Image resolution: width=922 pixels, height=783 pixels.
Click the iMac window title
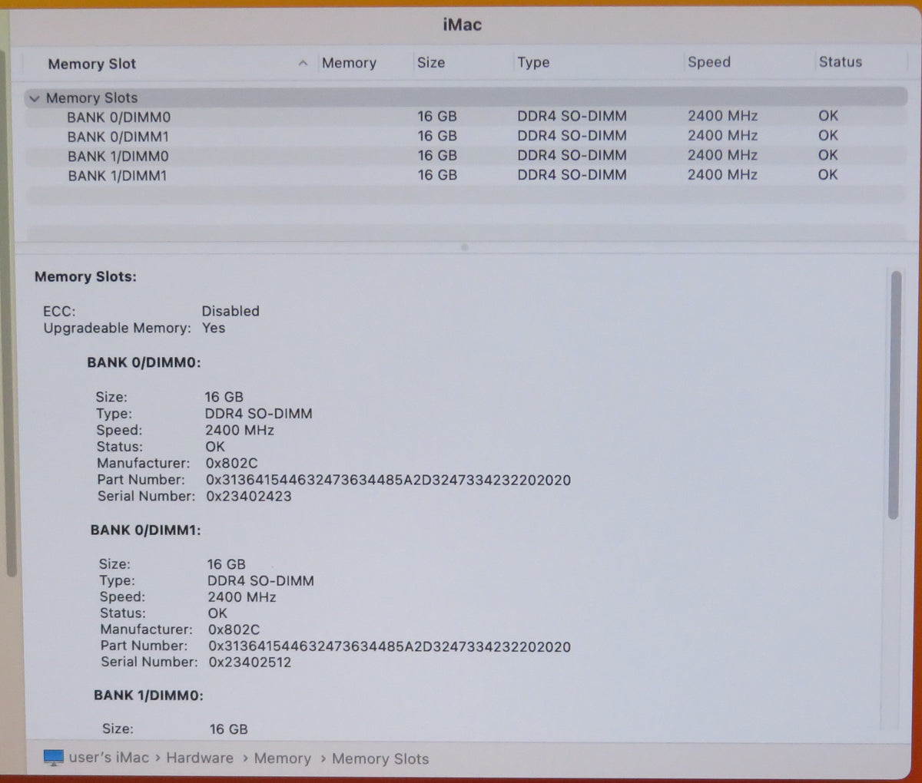point(463,25)
